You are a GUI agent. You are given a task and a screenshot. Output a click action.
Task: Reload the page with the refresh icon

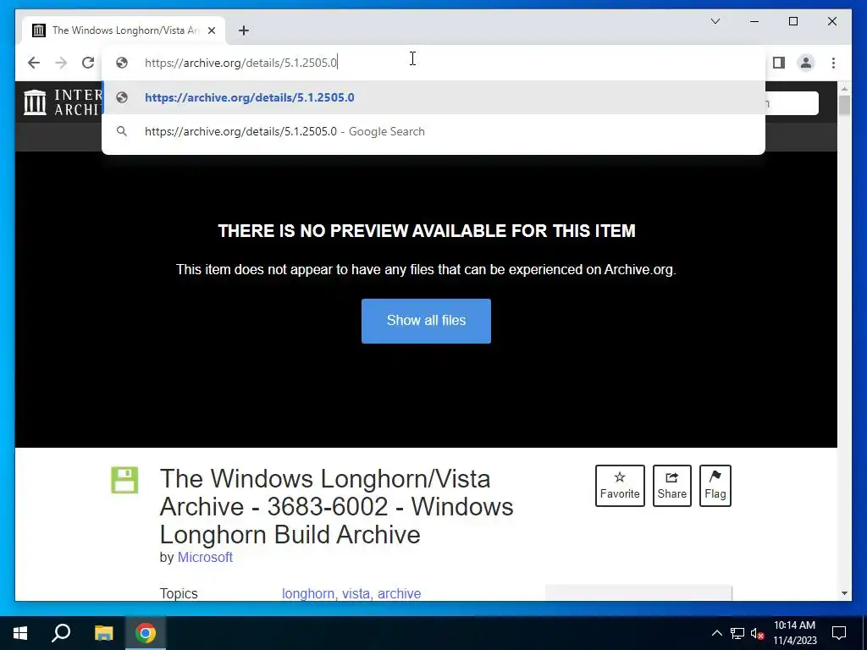88,63
